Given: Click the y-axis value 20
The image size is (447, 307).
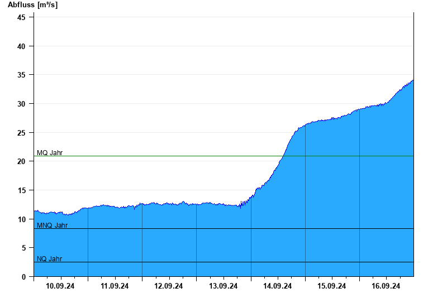Looking at the screenshot, I should pyautogui.click(x=21, y=161).
